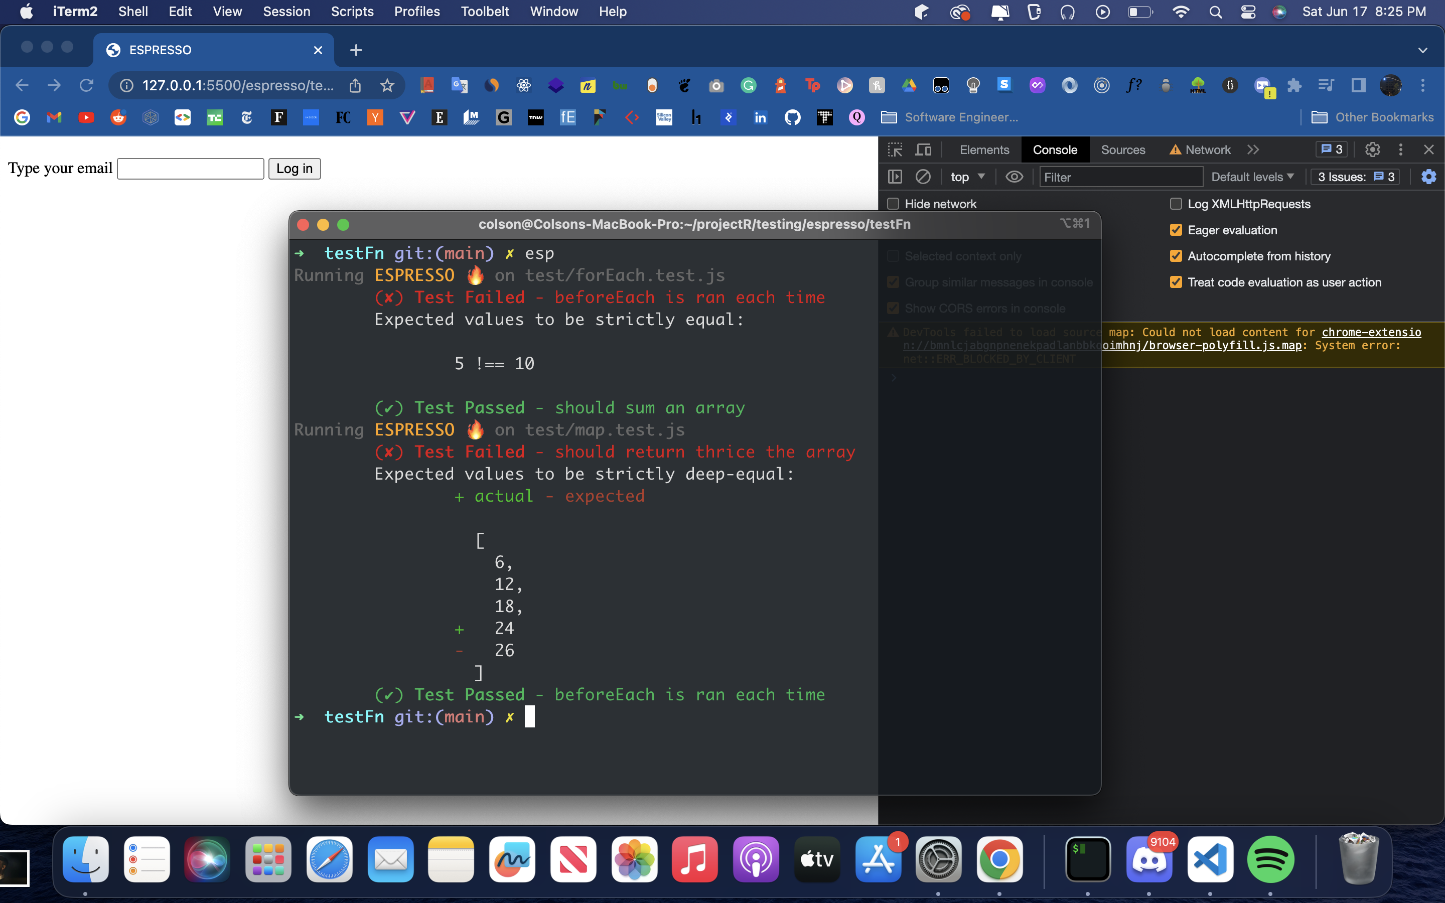Open Chrome three-dot menu
This screenshot has width=1445, height=903.
pos(1423,85)
